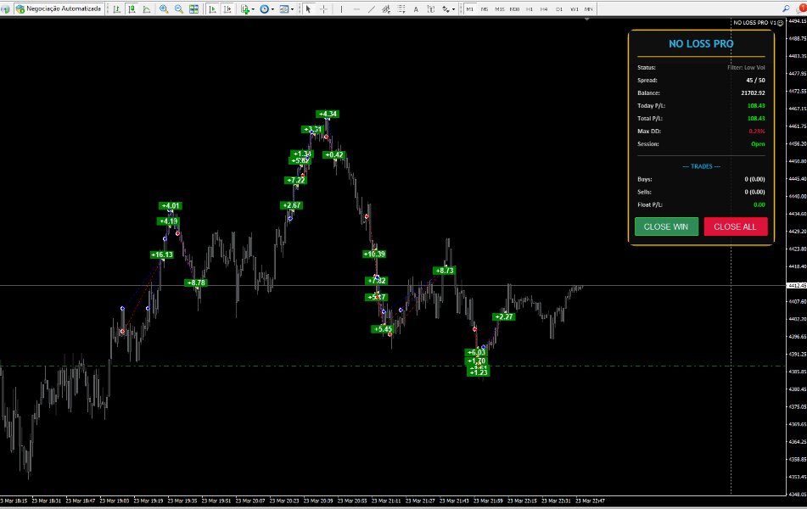This screenshot has height=509, width=807.
Task: Click the +2.67 profit label on chart
Action: tap(292, 205)
